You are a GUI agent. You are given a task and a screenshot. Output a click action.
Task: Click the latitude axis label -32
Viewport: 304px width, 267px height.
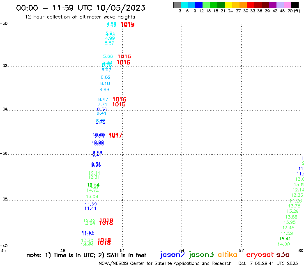(4, 66)
